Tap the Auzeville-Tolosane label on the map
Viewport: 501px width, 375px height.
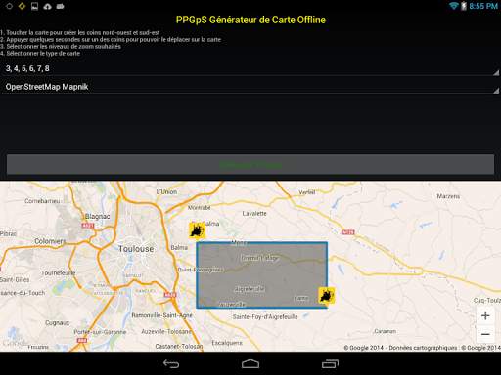tap(166, 331)
